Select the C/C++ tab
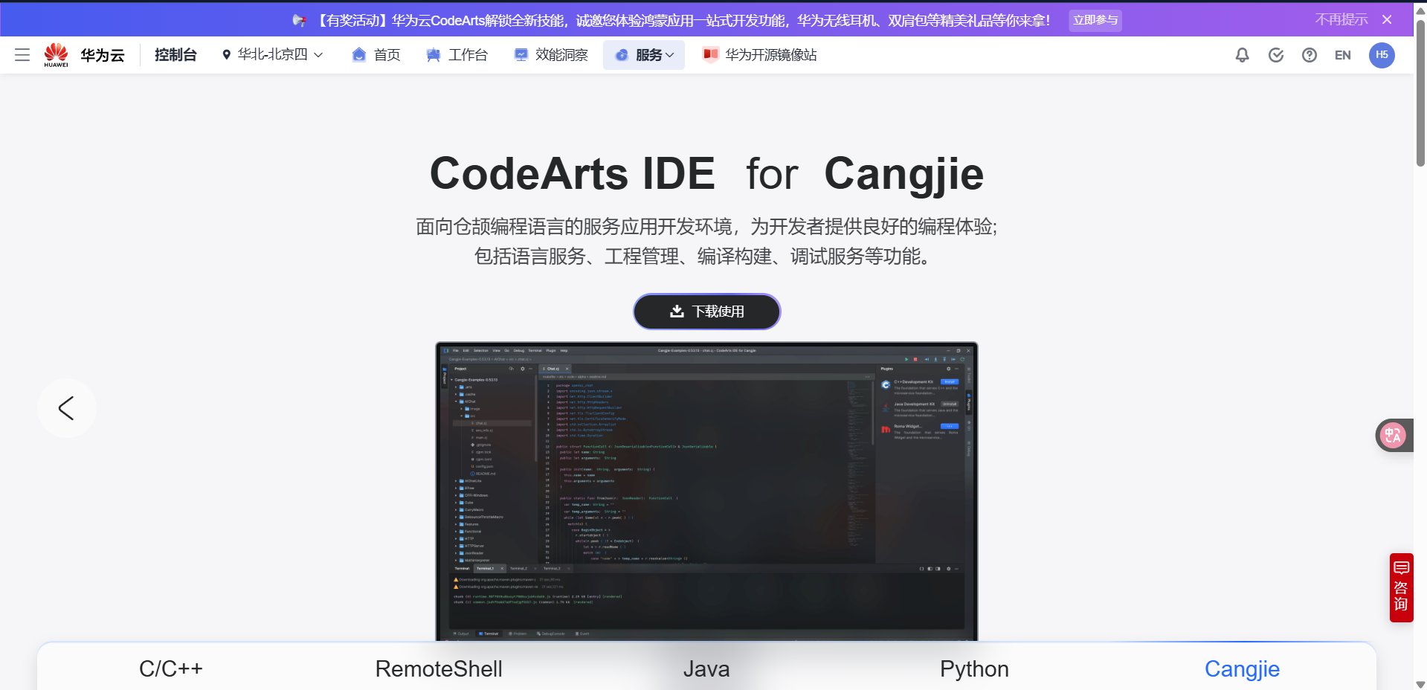Screen dimensions: 1427x690 click(x=171, y=668)
